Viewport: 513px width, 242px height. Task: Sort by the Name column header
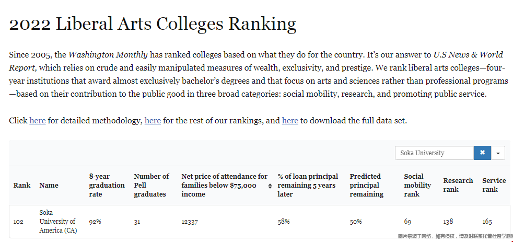(x=49, y=186)
